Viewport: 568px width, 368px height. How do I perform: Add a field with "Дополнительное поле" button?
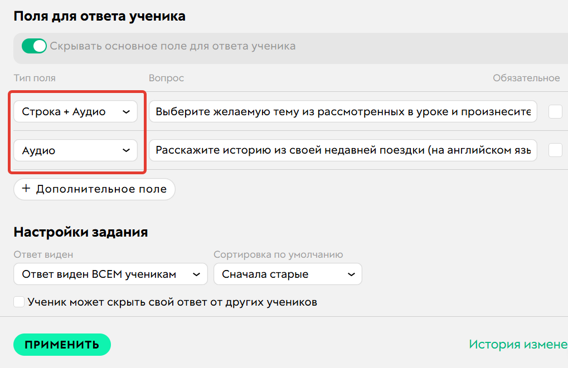click(94, 189)
